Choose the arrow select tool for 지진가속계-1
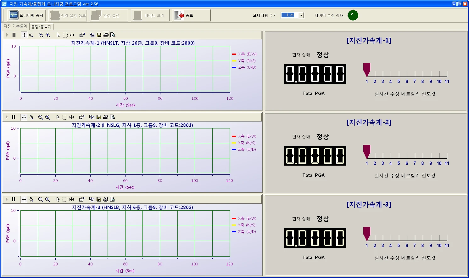The height and width of the screenshot is (278, 469). coord(58,35)
